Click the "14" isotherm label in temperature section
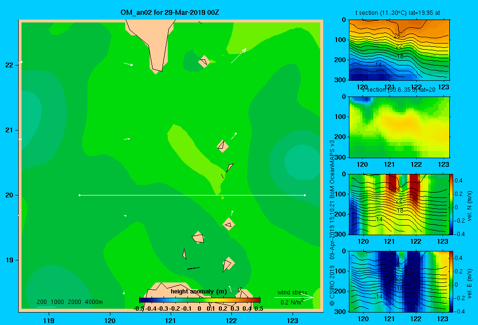The image size is (478, 325). 379,65
